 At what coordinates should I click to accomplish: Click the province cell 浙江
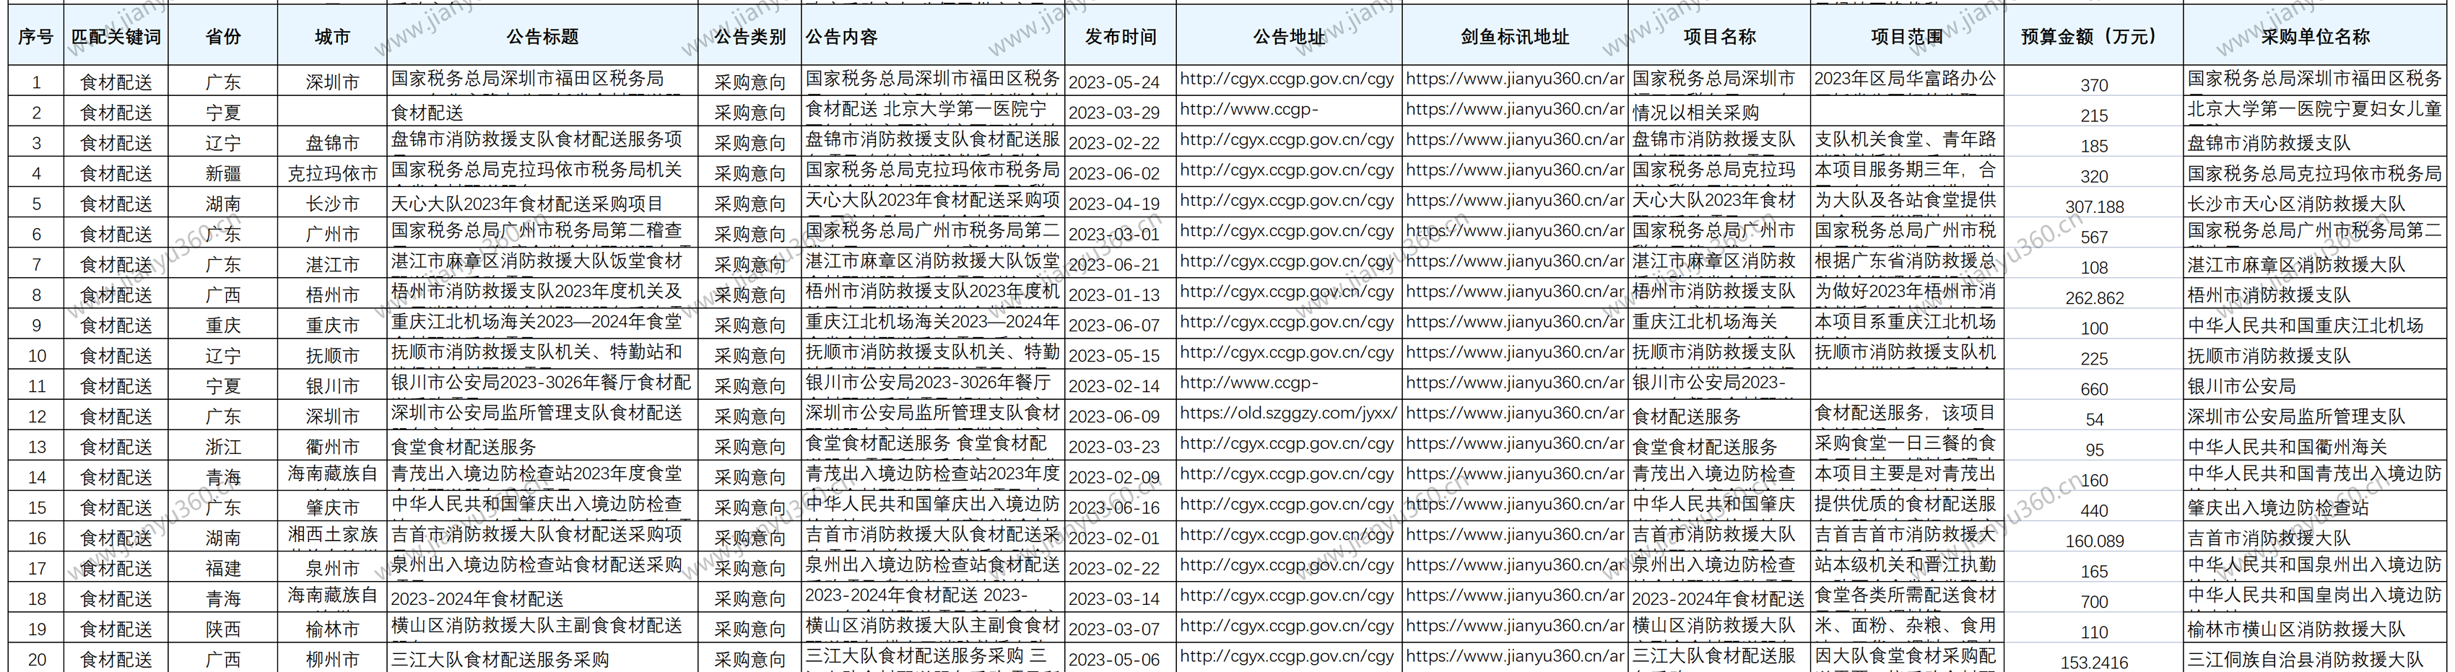pos(223,447)
